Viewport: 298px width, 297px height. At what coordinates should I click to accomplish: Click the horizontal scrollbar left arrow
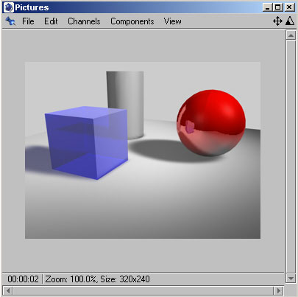(x=8, y=291)
